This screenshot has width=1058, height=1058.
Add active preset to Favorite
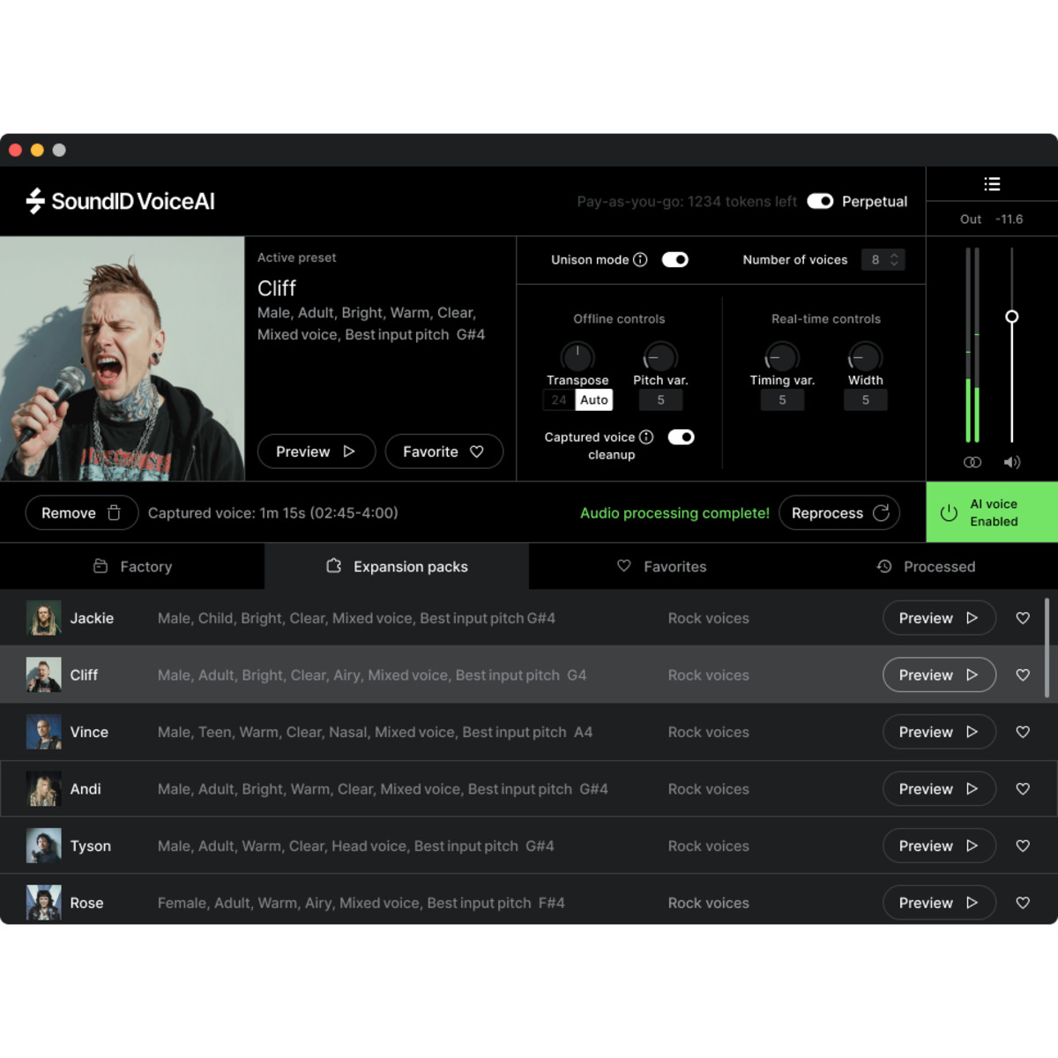click(444, 451)
